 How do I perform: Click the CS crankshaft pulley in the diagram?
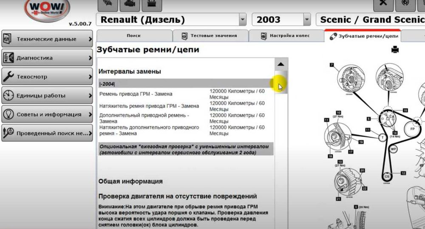387,176
